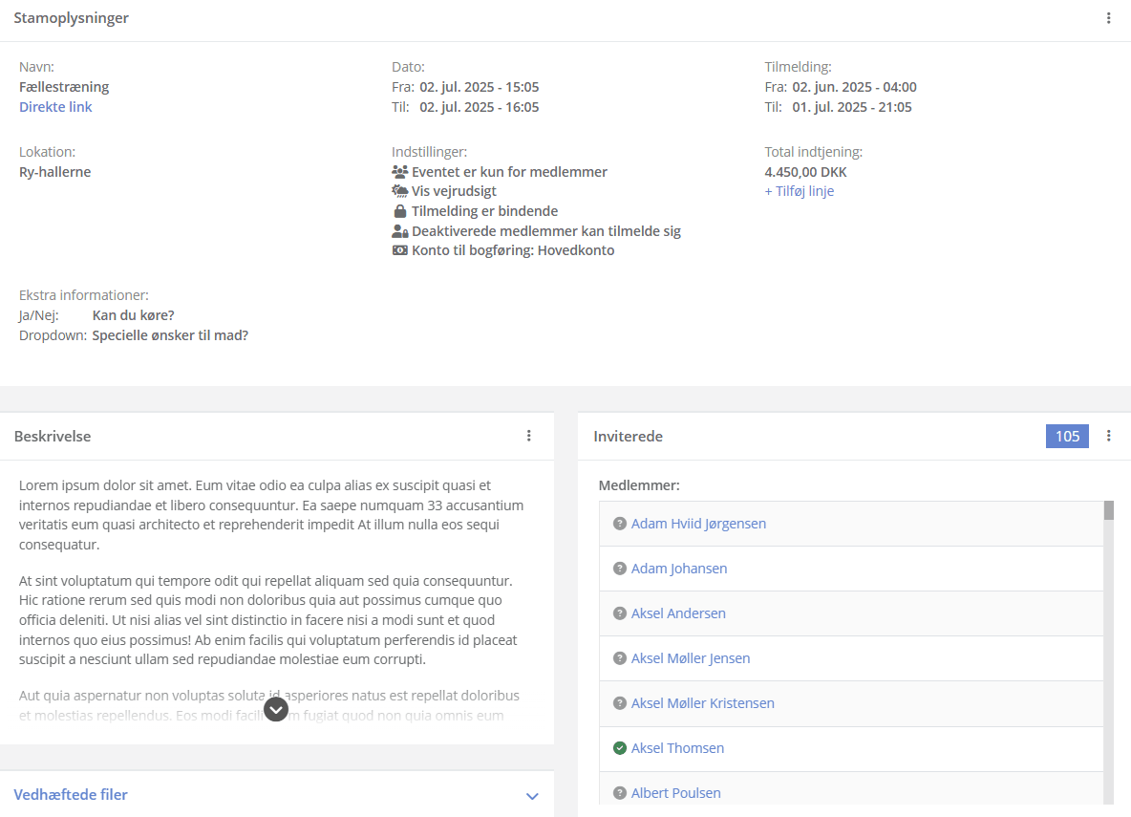Click the + Tilføj linje link
1131x817 pixels.
tap(800, 191)
